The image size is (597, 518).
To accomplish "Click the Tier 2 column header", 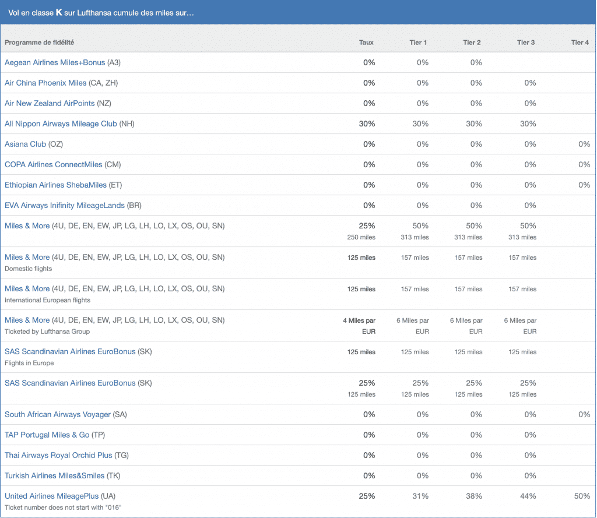I will tap(472, 43).
